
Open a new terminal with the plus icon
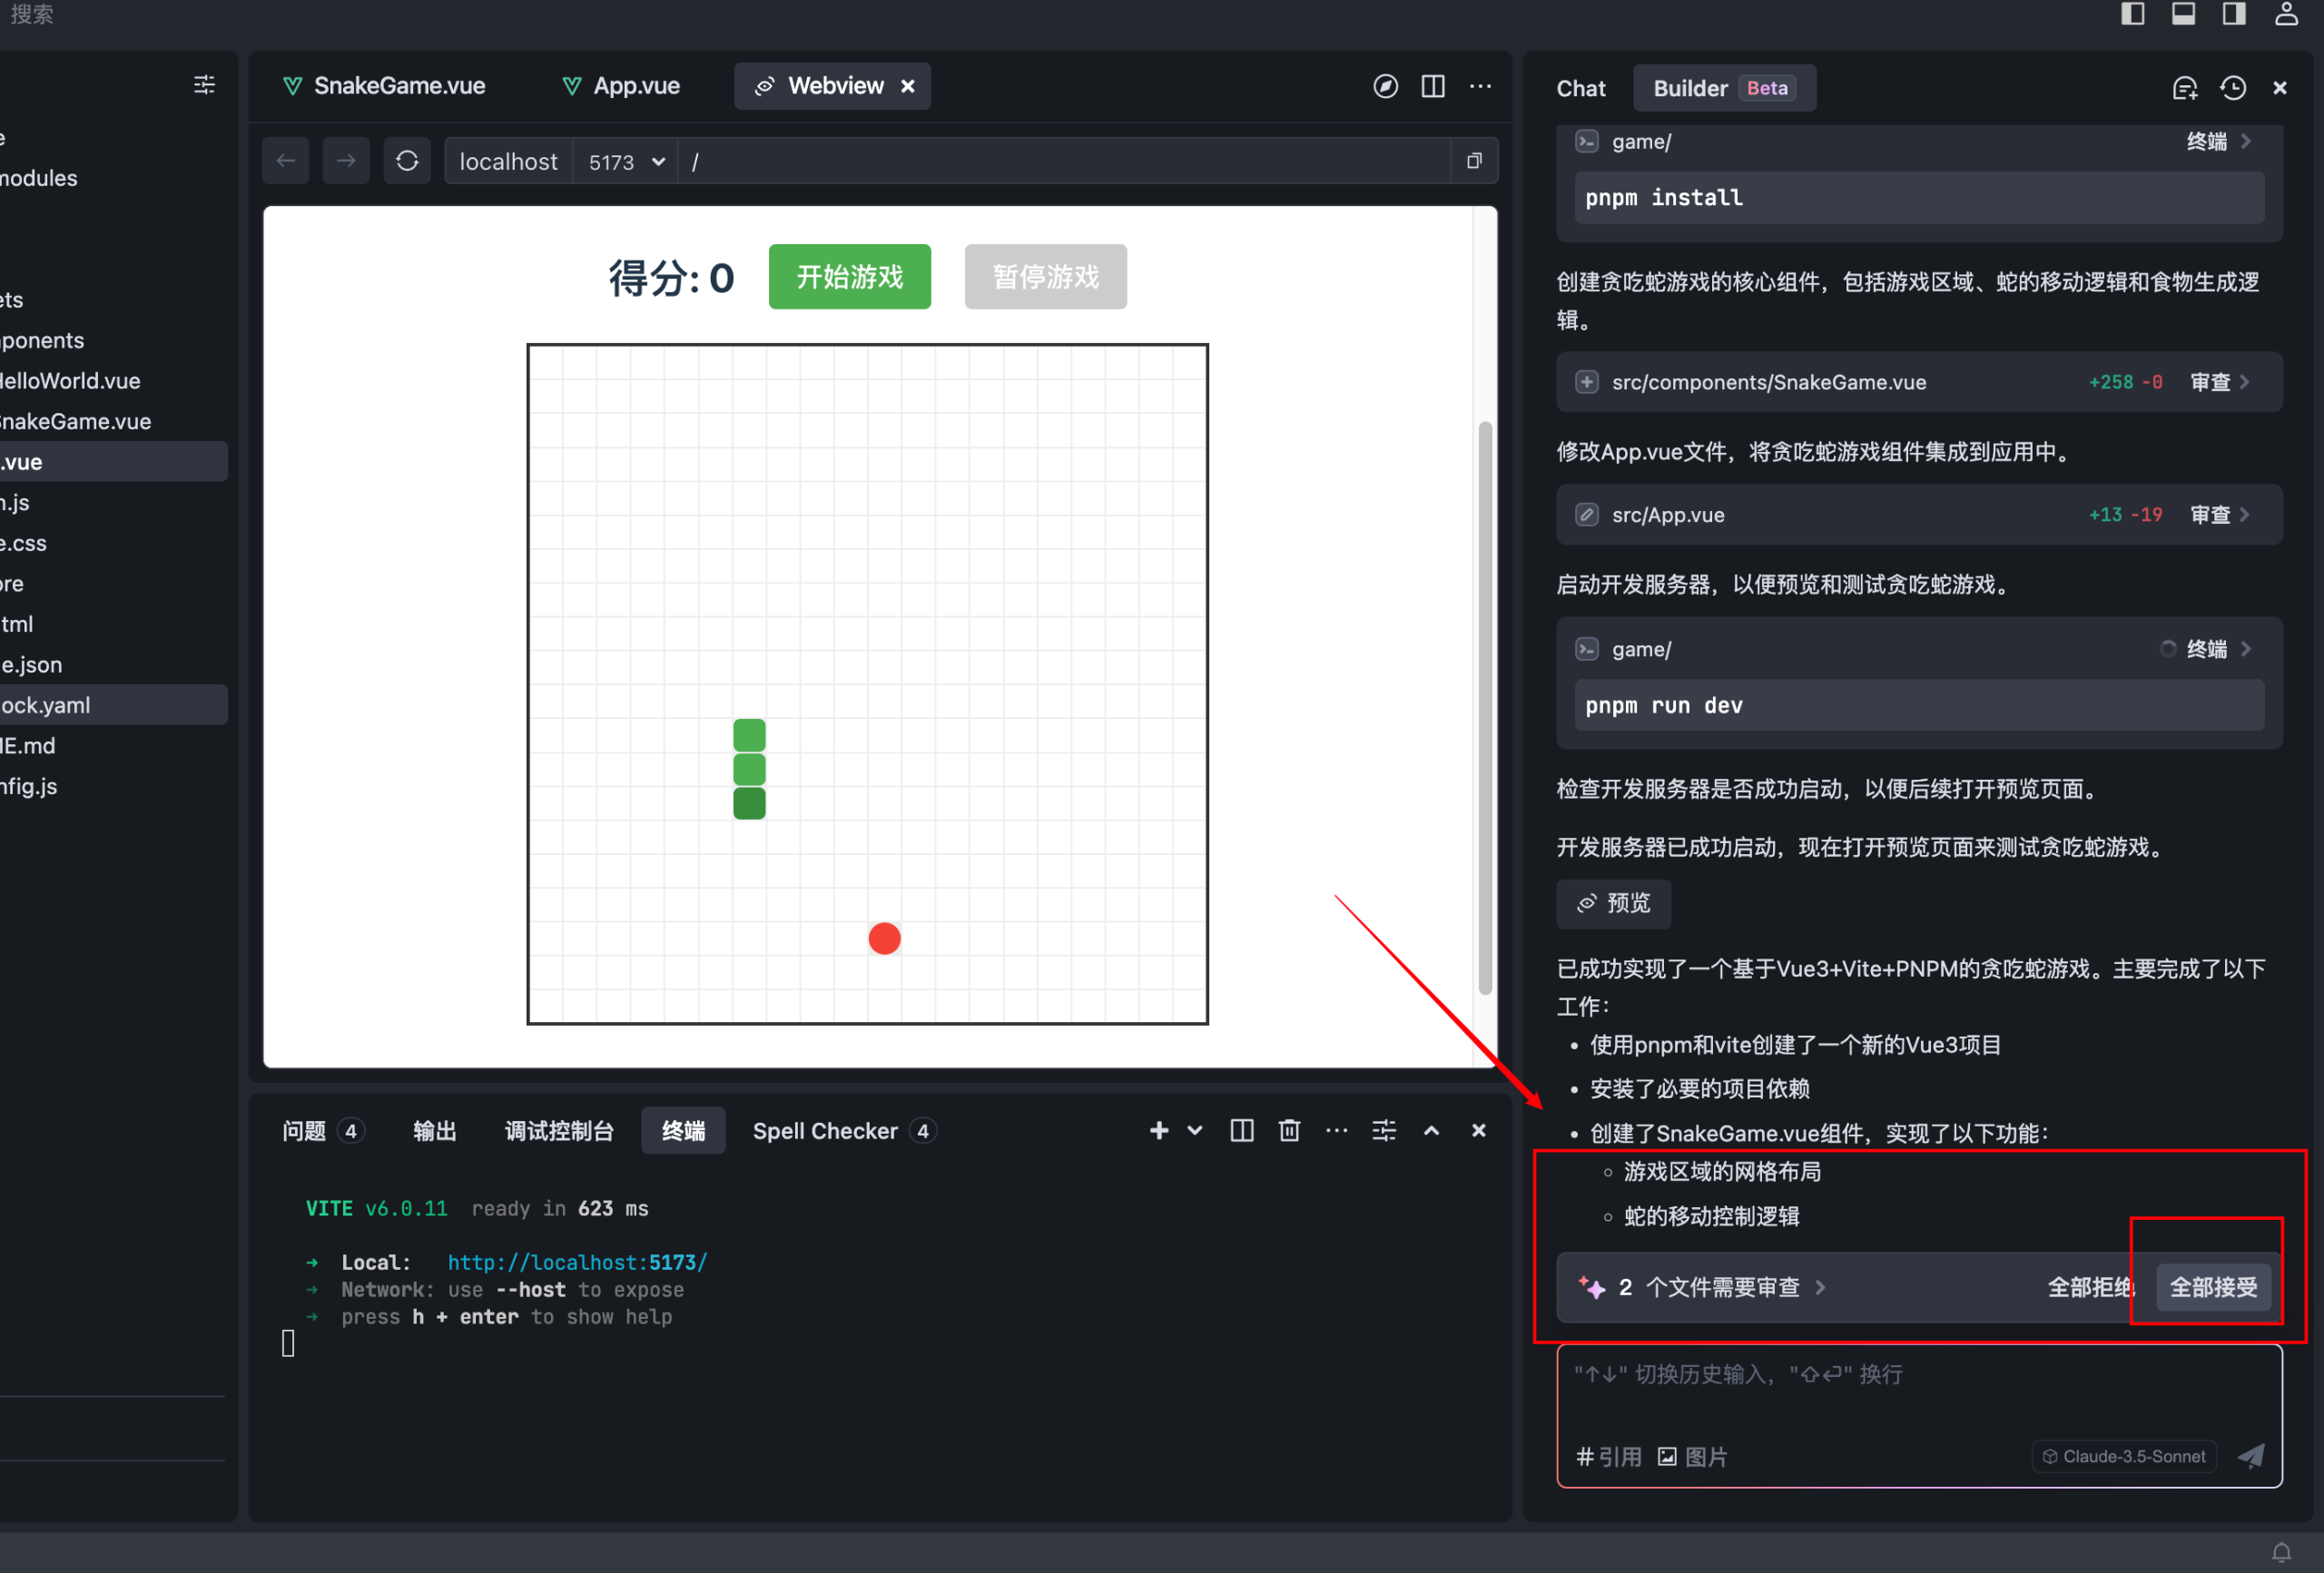(1158, 1130)
